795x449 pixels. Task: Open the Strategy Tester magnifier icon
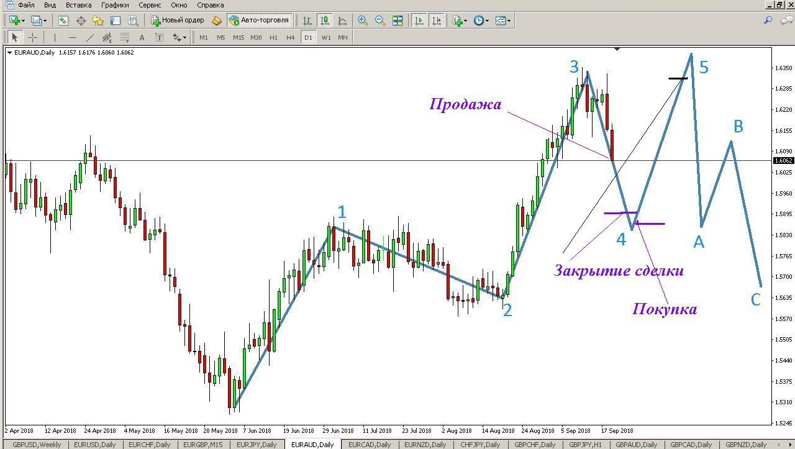(x=133, y=20)
